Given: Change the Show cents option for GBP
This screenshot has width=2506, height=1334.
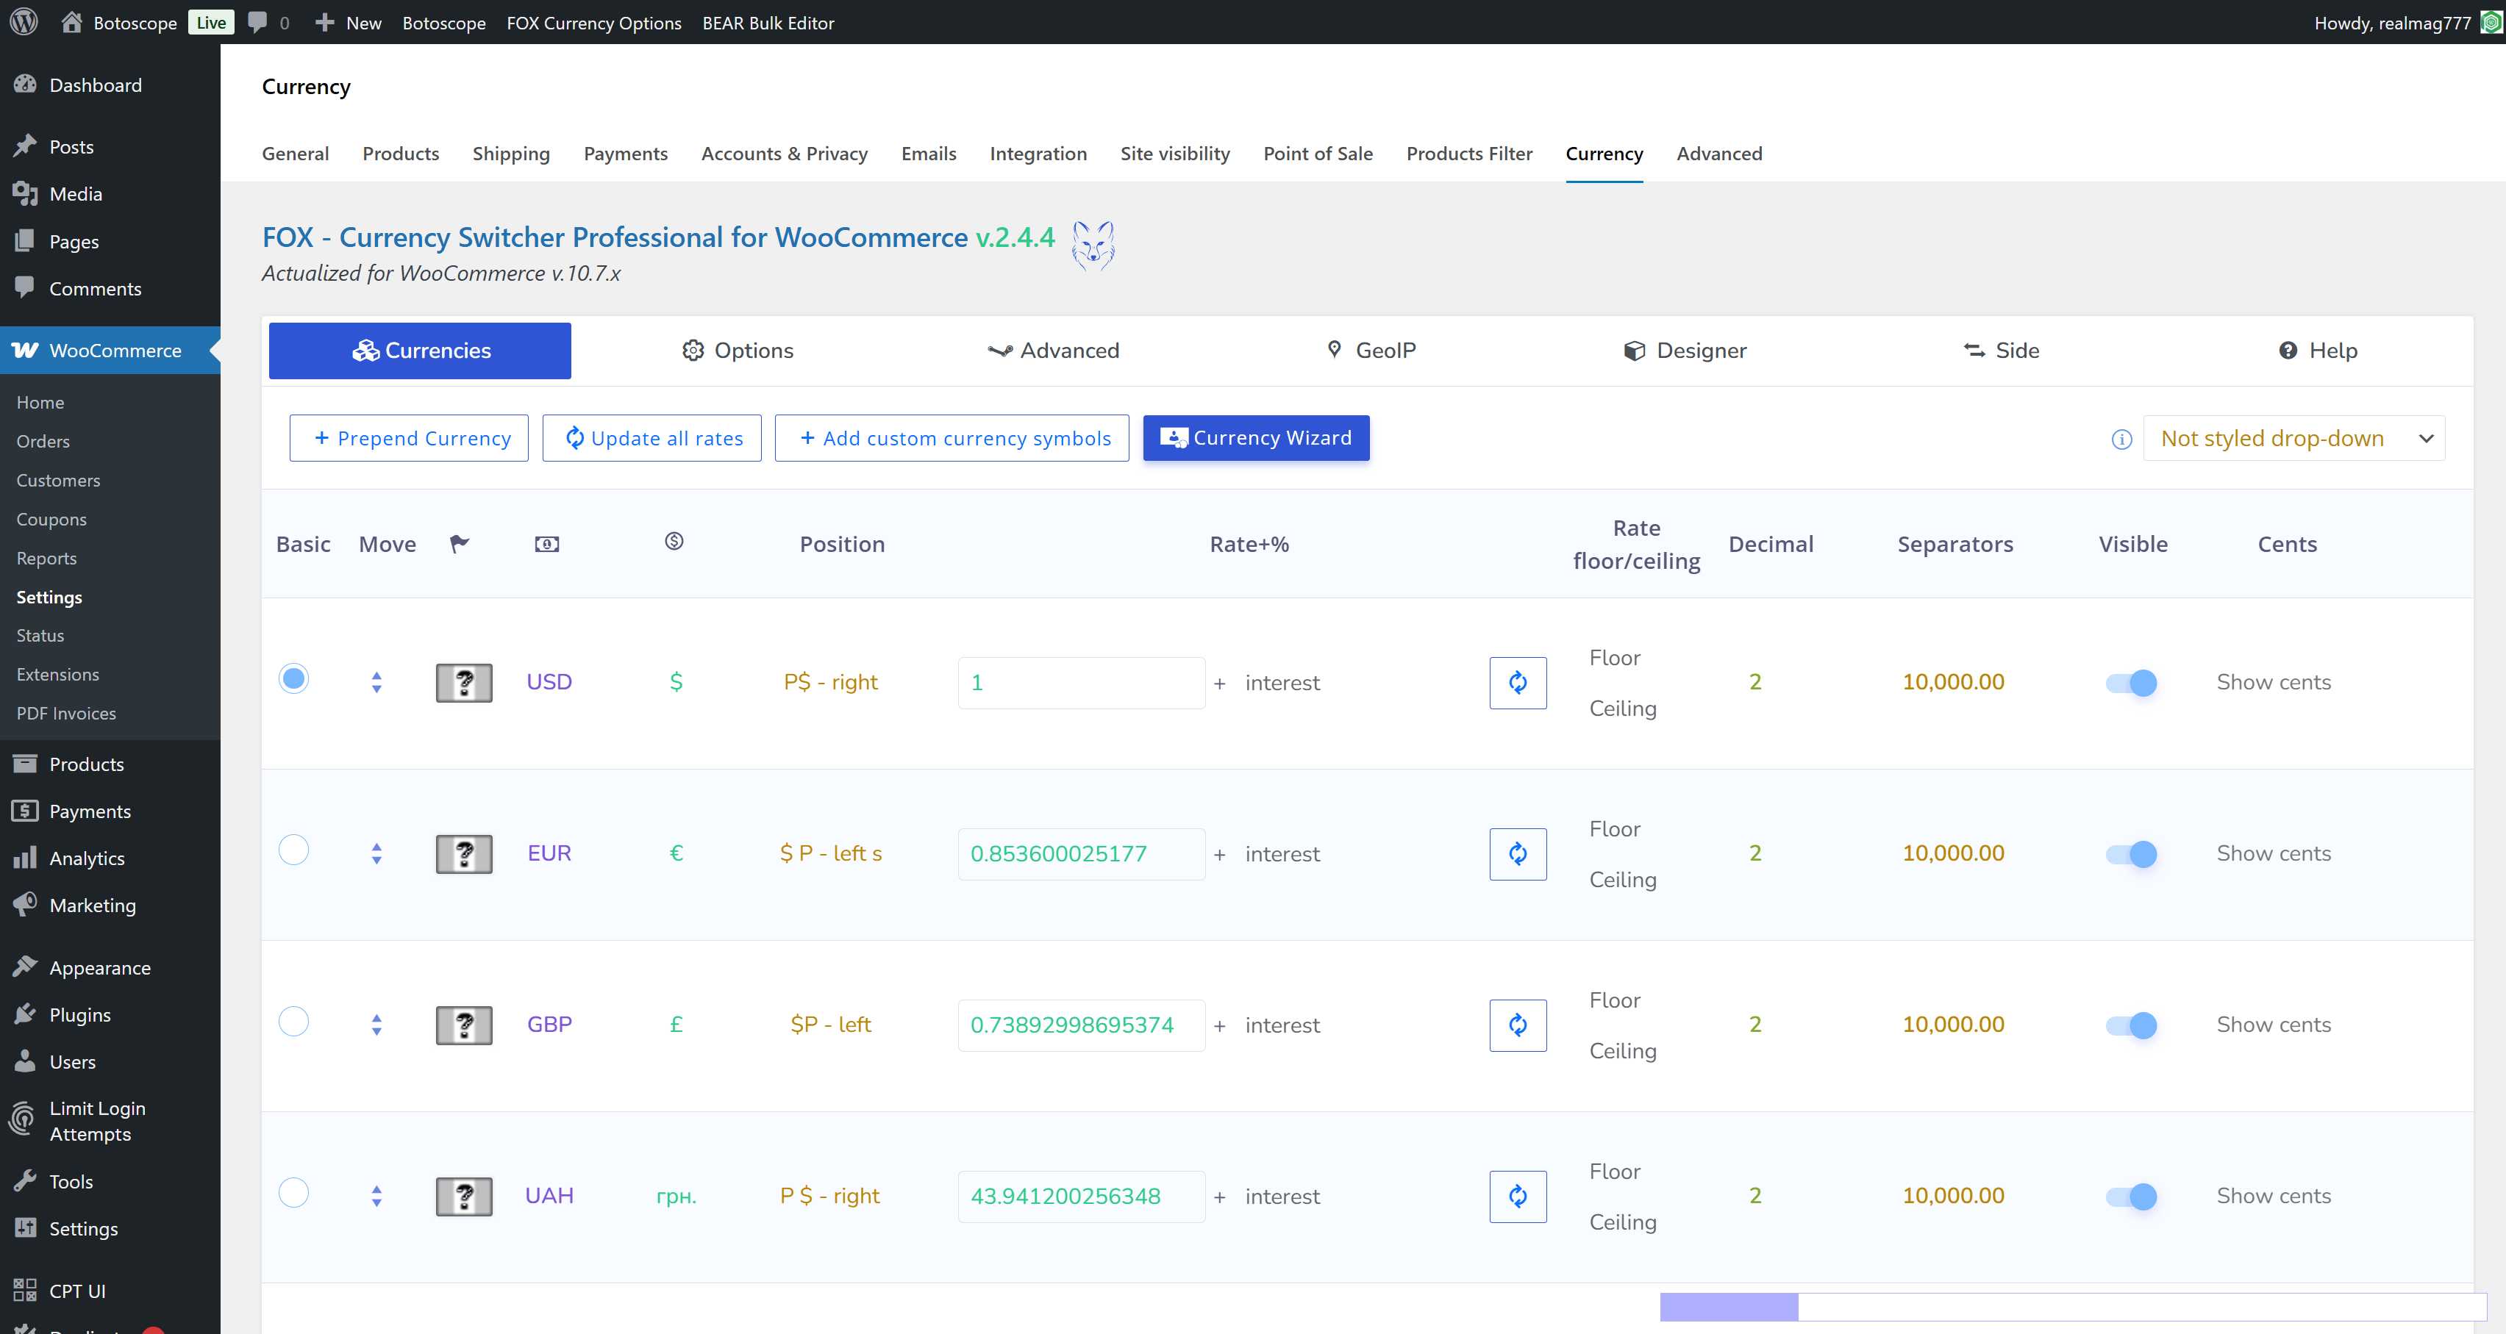Looking at the screenshot, I should pyautogui.click(x=2272, y=1025).
